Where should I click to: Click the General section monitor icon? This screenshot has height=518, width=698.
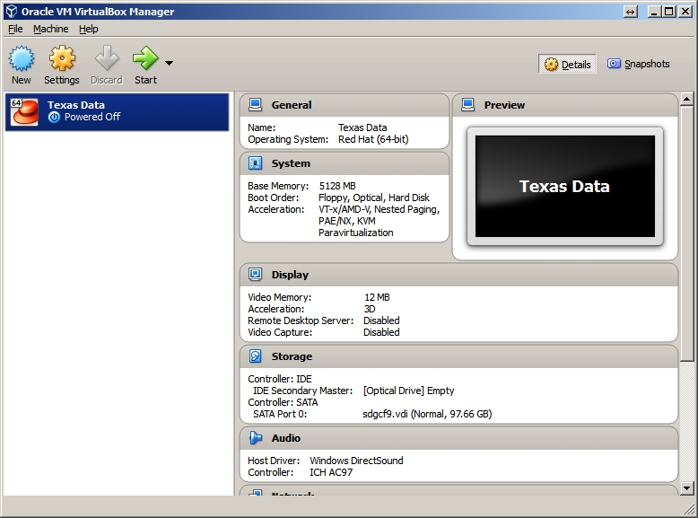(x=255, y=105)
